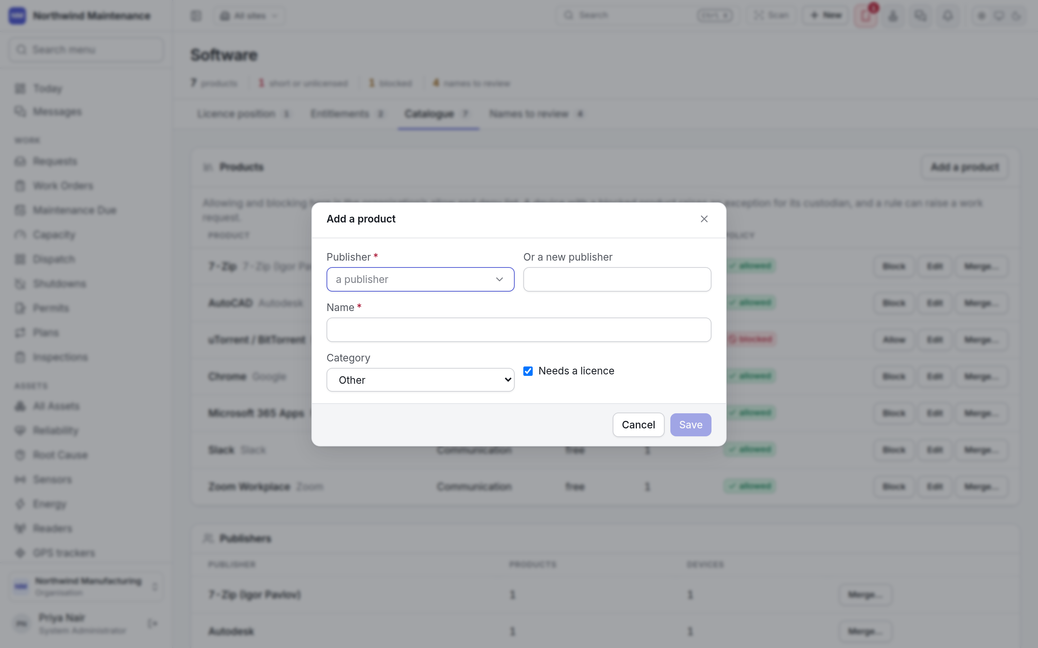
Task: Open the All sites selector in top bar
Action: [x=250, y=16]
